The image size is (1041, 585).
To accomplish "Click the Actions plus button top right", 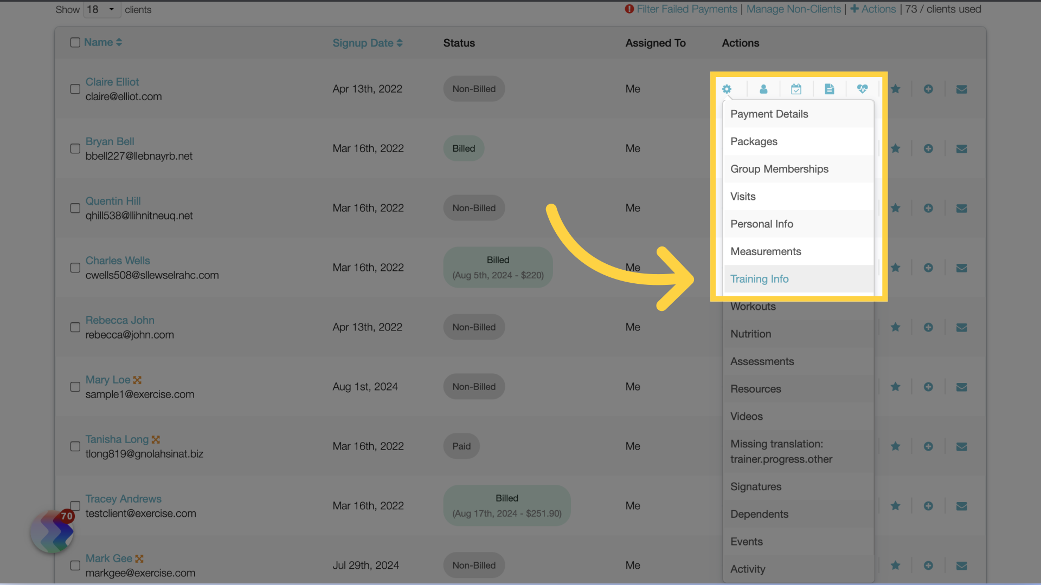I will (873, 9).
